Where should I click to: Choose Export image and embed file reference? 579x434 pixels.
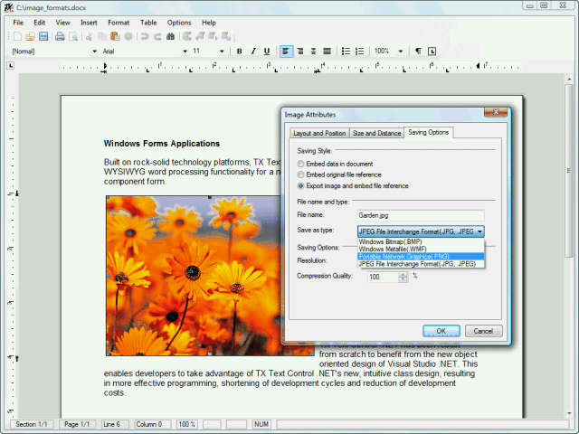[301, 185]
